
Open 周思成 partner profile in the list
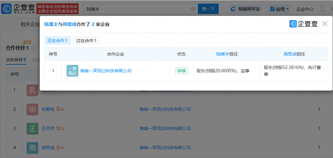point(48,148)
